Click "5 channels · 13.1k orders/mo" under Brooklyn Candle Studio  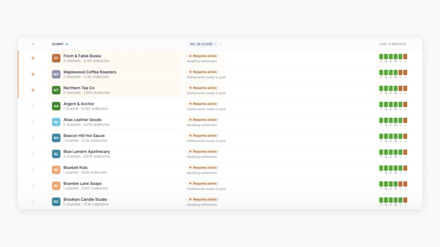86,204
